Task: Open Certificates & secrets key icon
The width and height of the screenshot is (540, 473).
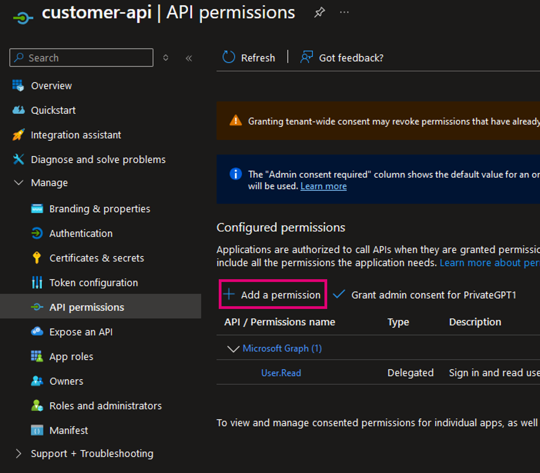Action: (37, 258)
